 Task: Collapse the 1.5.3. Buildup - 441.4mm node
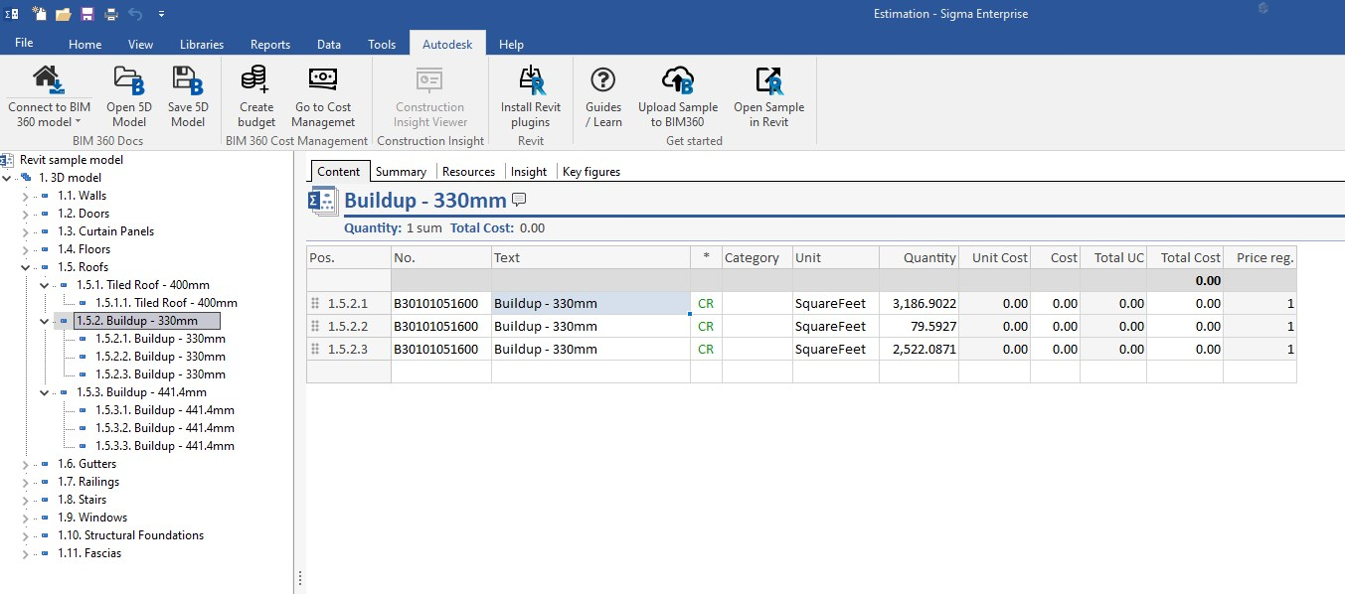click(45, 392)
